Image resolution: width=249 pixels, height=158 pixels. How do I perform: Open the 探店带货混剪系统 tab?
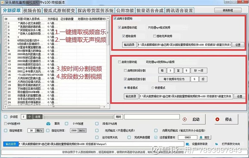tap(96, 11)
